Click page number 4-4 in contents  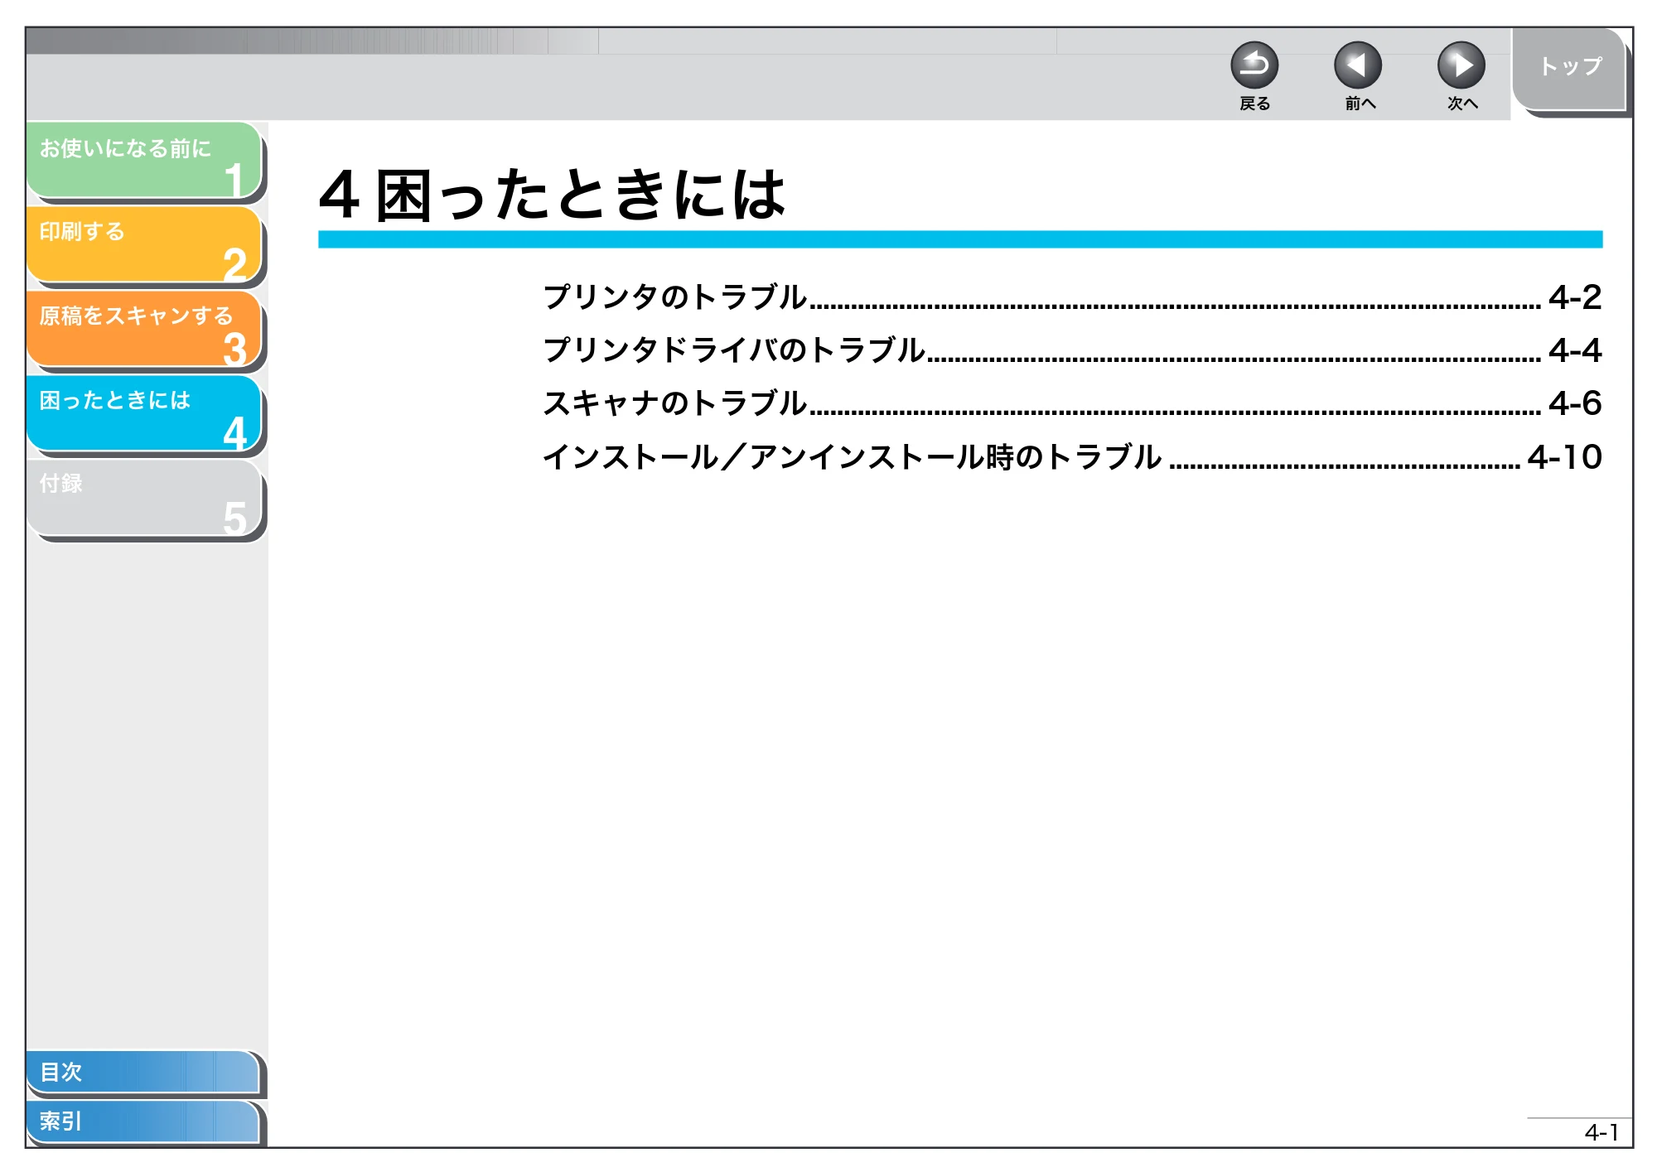pos(1575,350)
